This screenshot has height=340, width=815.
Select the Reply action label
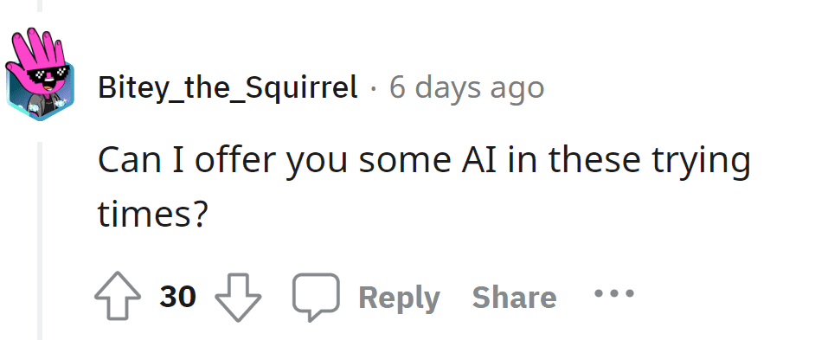(x=399, y=298)
